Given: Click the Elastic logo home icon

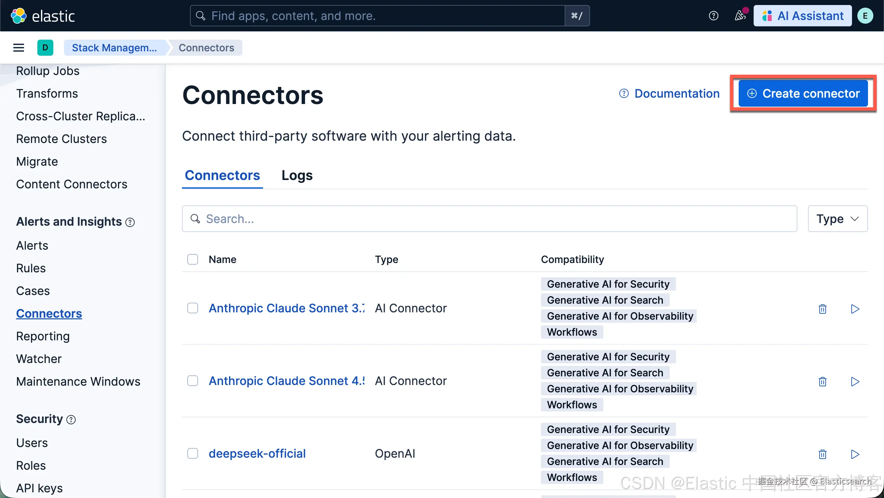Looking at the screenshot, I should pyautogui.click(x=19, y=16).
